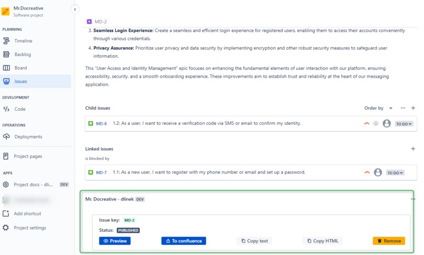Click the MD-8 story type icon
The width and height of the screenshot is (424, 255).
tap(90, 123)
